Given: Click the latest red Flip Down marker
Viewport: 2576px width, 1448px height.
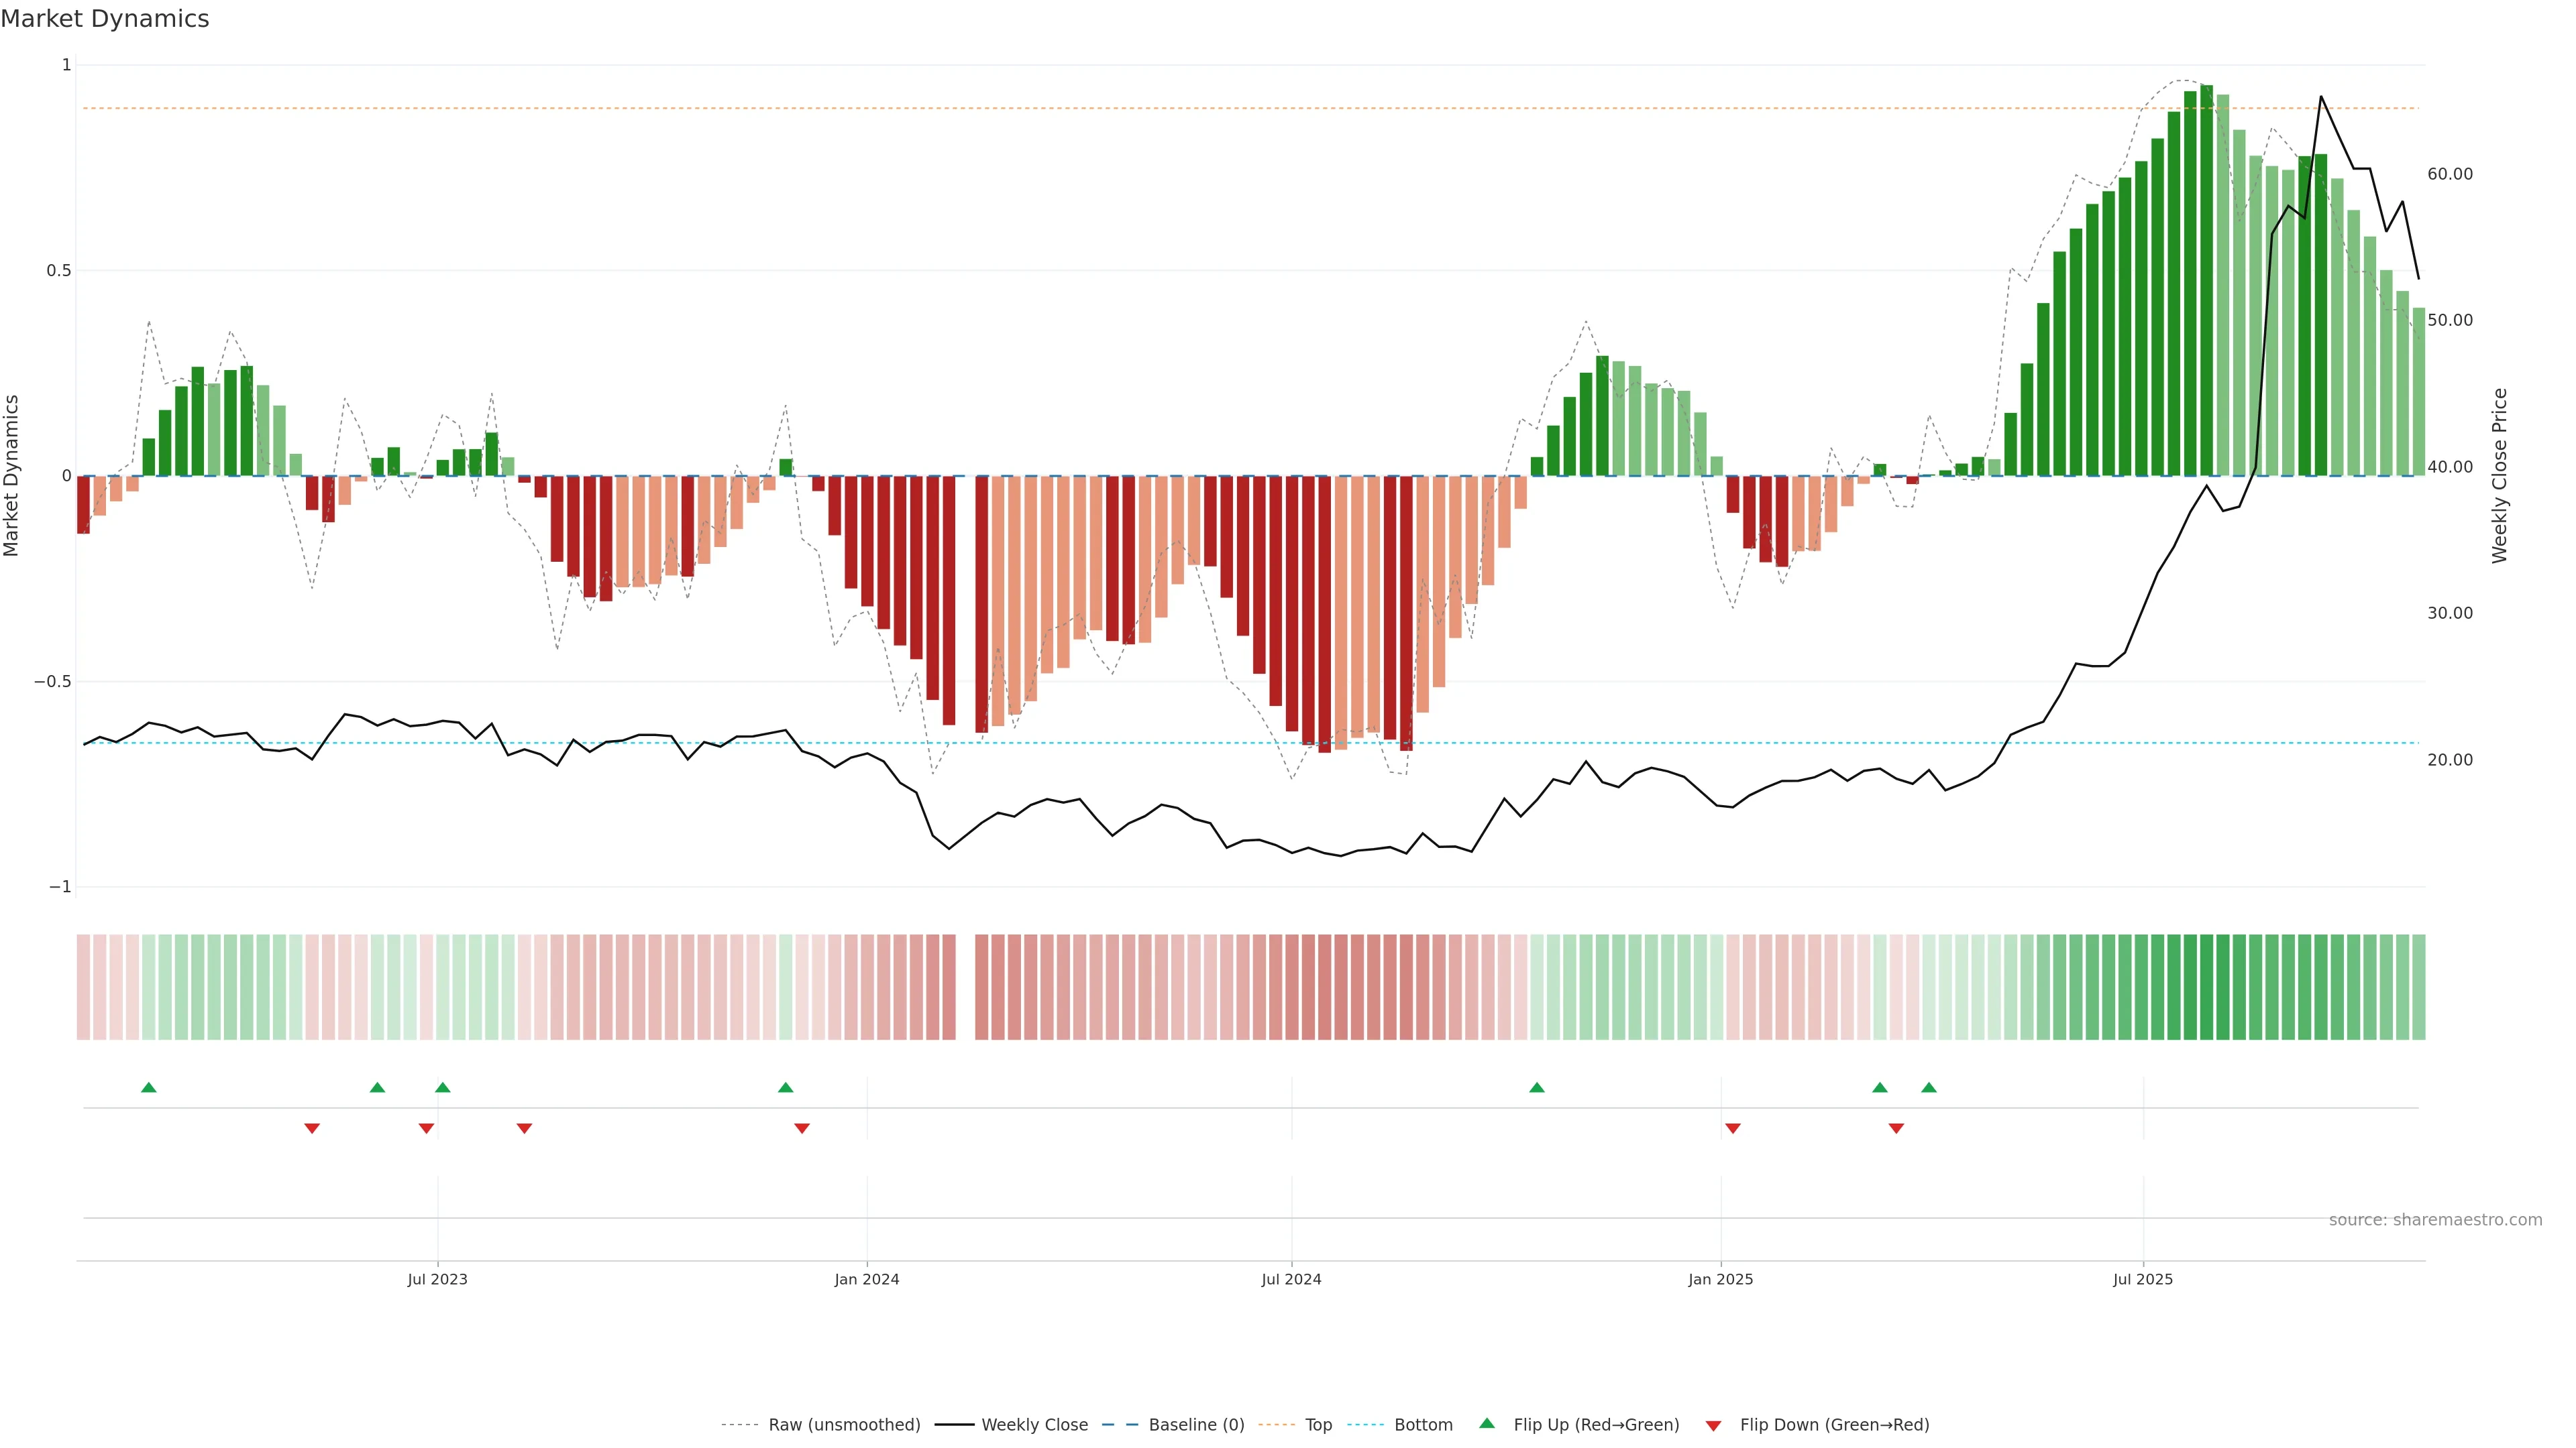Looking at the screenshot, I should (x=1896, y=1128).
